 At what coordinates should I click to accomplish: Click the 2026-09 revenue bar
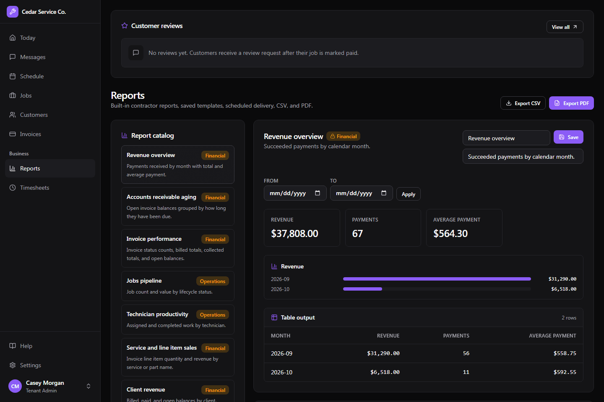[x=437, y=279]
